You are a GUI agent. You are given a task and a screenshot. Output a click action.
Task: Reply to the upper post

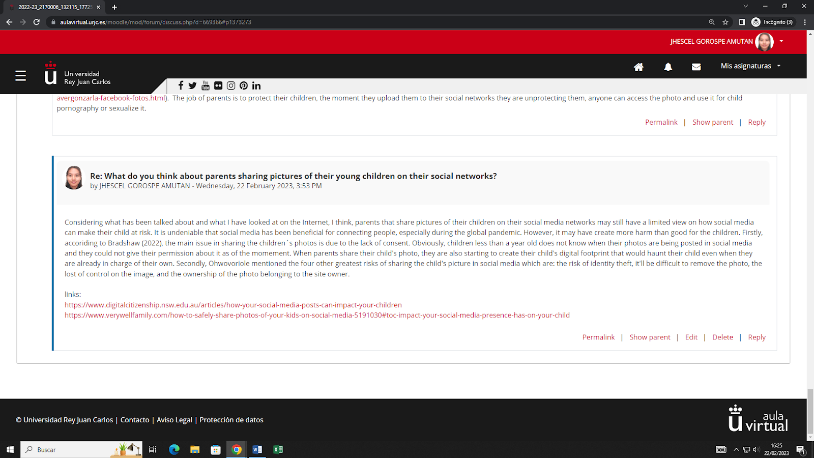click(x=757, y=122)
